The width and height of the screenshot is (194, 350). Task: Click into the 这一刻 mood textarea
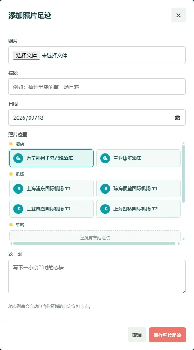coord(97,277)
